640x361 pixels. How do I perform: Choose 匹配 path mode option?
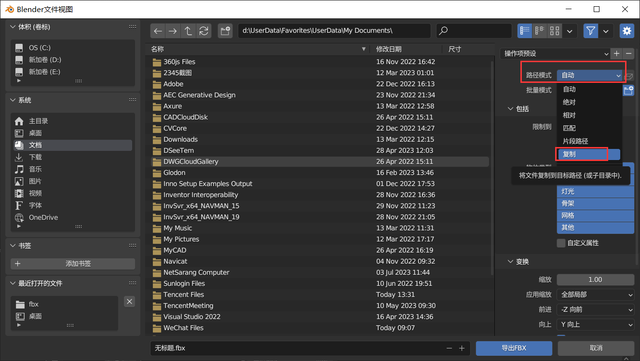589,128
